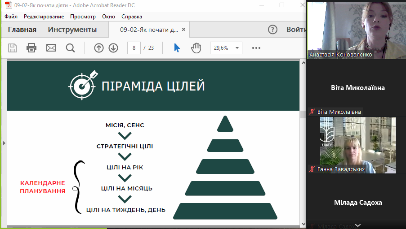This screenshot has width=406, height=229.
Task: Switch to the Главная tab
Action: [22, 30]
